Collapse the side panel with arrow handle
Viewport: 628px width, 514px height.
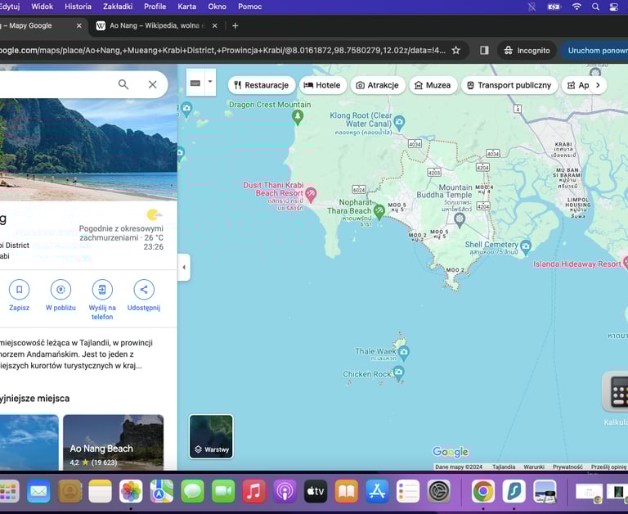point(184,267)
